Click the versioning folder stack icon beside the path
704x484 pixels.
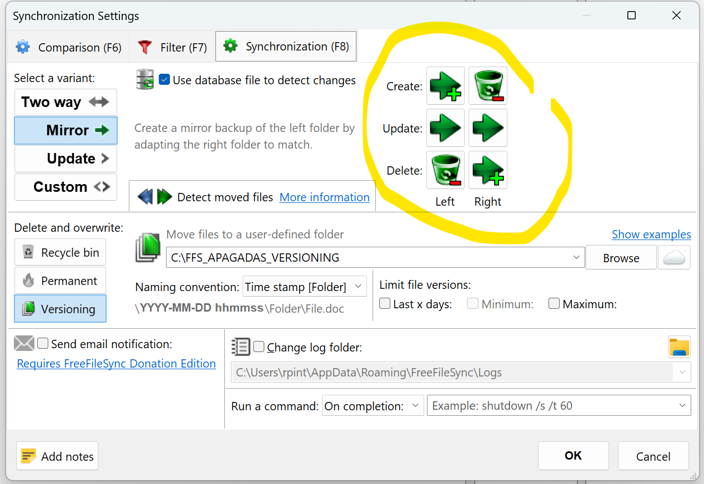[x=148, y=249]
